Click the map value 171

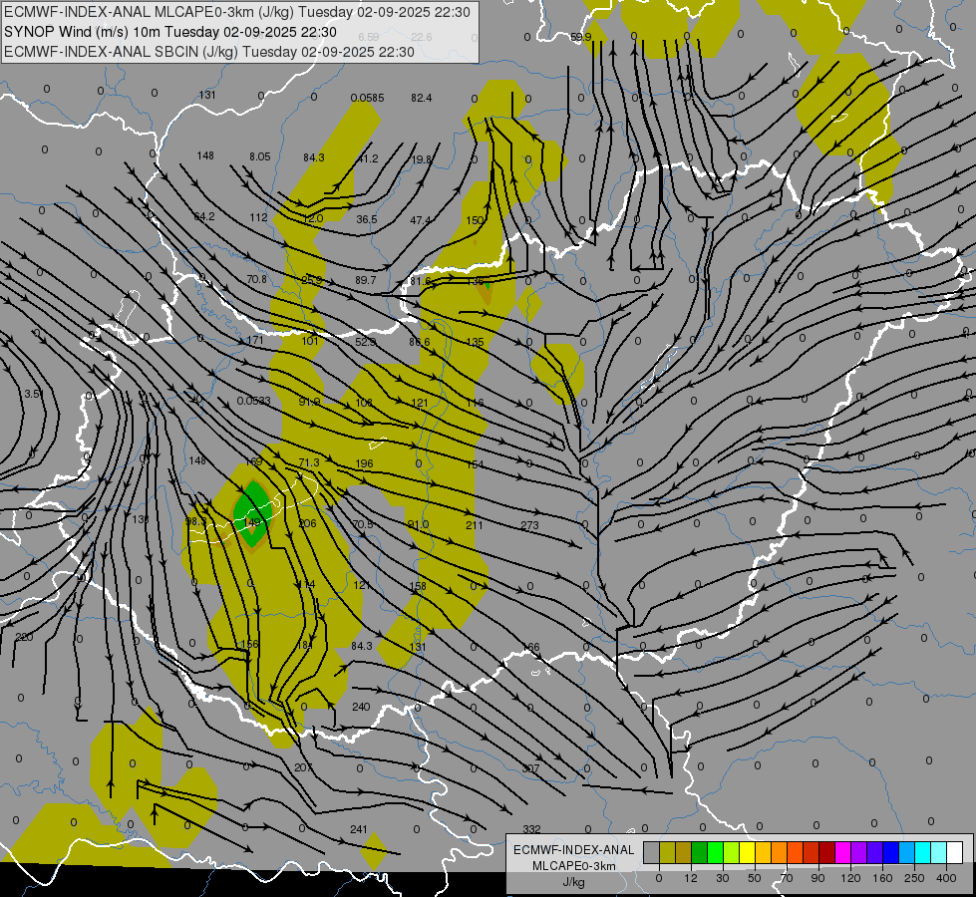(x=255, y=340)
